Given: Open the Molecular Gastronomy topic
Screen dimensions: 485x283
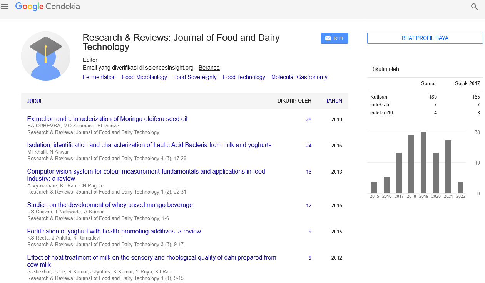Looking at the screenshot, I should pos(299,77).
